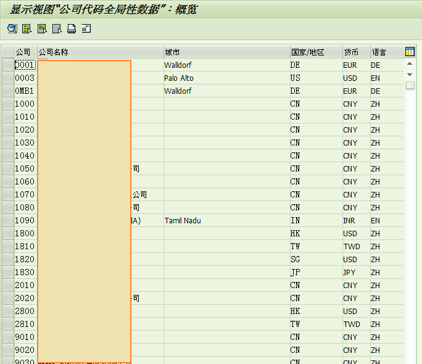
Task: Click the scrollbar up arrow
Action: [410, 64]
